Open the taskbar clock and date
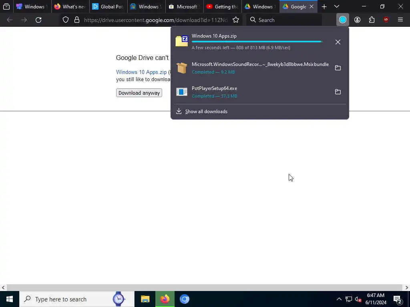The width and height of the screenshot is (410, 307). 376,299
